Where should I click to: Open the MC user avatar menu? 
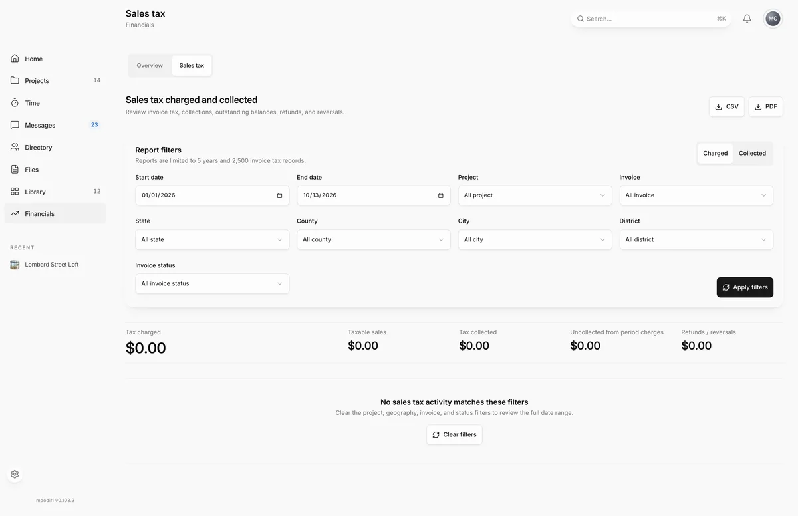[x=773, y=19]
